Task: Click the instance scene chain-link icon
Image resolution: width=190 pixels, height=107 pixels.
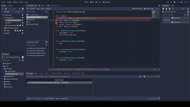Action: click(x=6, y=9)
